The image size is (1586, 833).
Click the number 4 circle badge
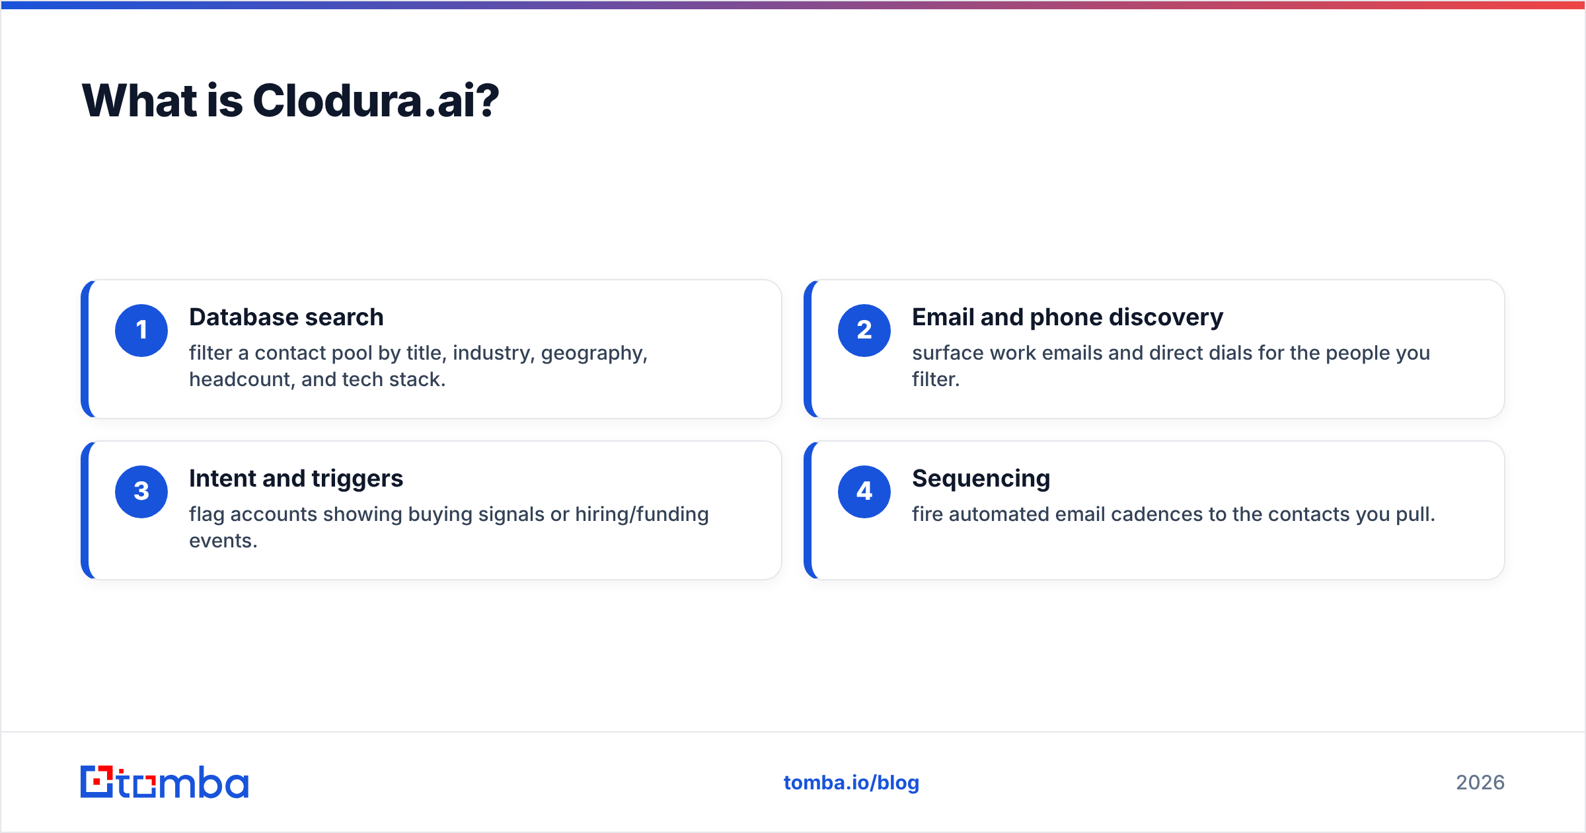click(864, 492)
